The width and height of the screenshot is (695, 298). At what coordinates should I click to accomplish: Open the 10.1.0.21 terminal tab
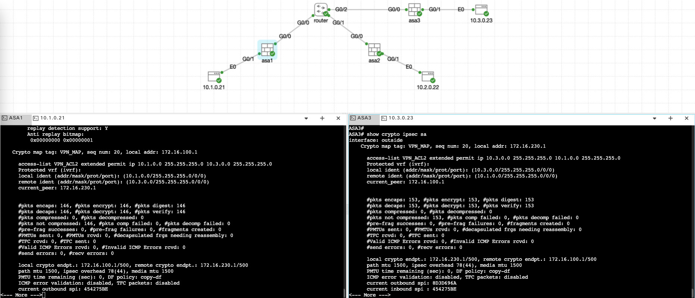pos(49,118)
